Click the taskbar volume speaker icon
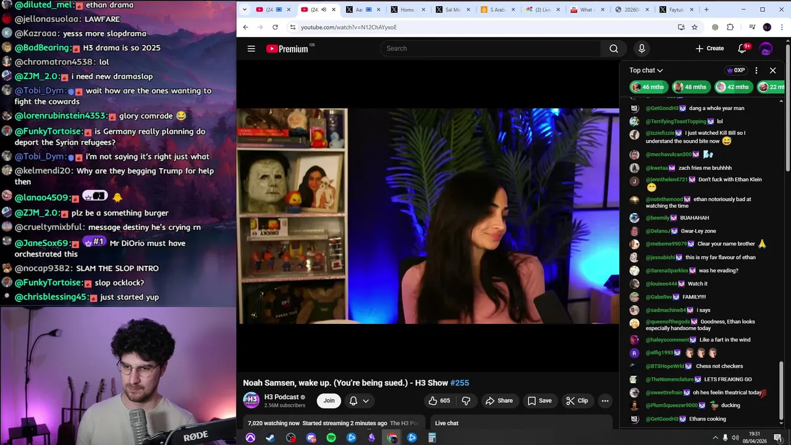 click(x=735, y=438)
